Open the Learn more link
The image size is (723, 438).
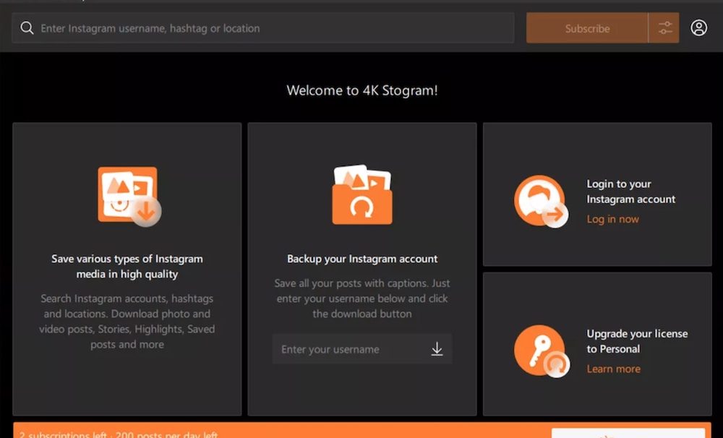[613, 369]
